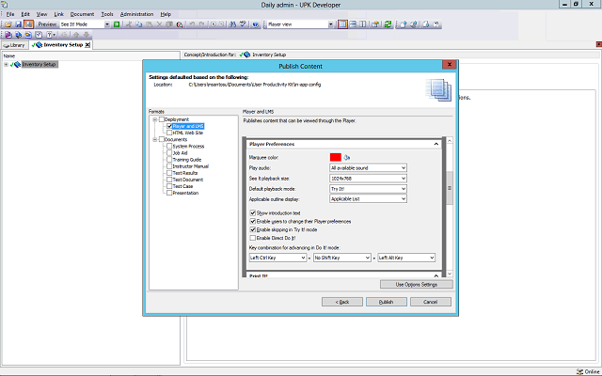Open the Link menu
Screen dimensions: 602x376
point(58,14)
